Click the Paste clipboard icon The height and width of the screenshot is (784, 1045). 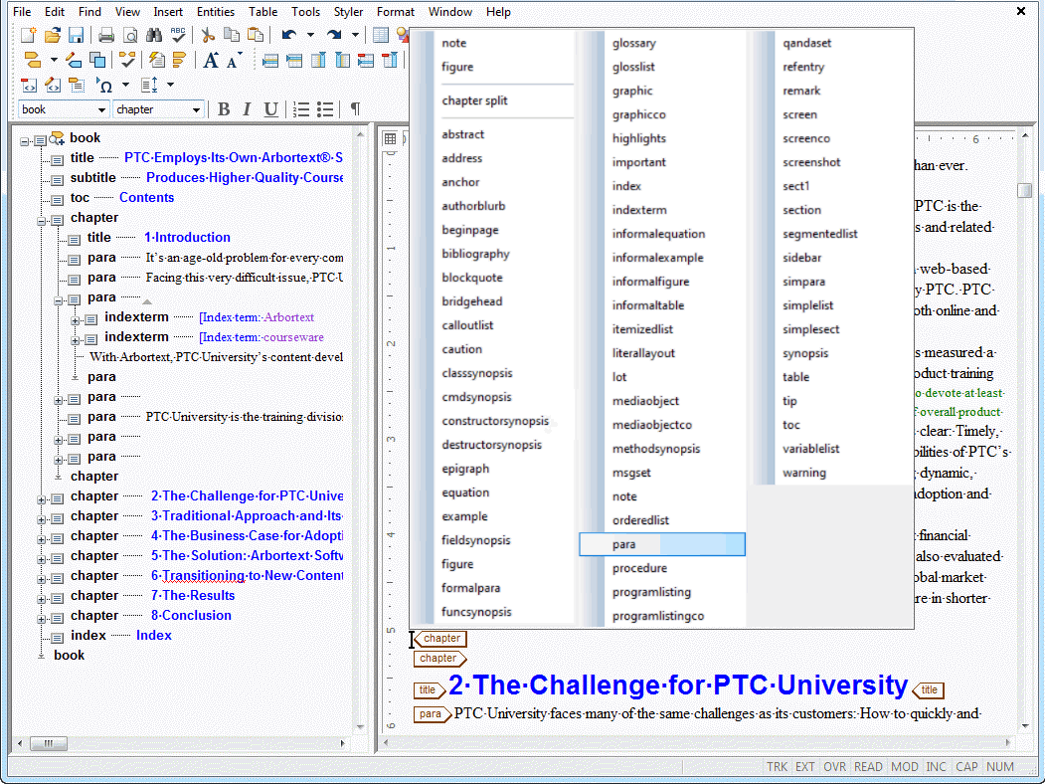coord(256,35)
